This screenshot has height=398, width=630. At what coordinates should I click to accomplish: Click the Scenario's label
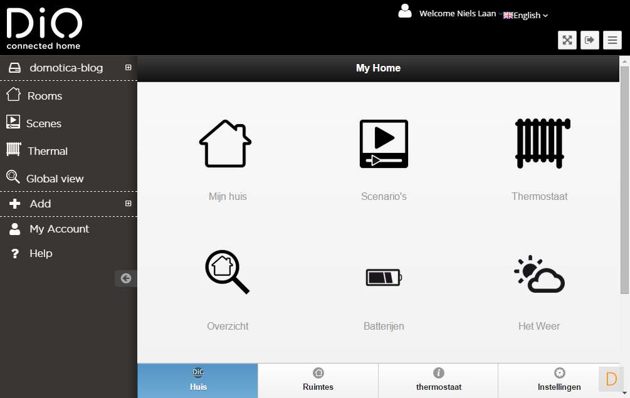coord(384,196)
